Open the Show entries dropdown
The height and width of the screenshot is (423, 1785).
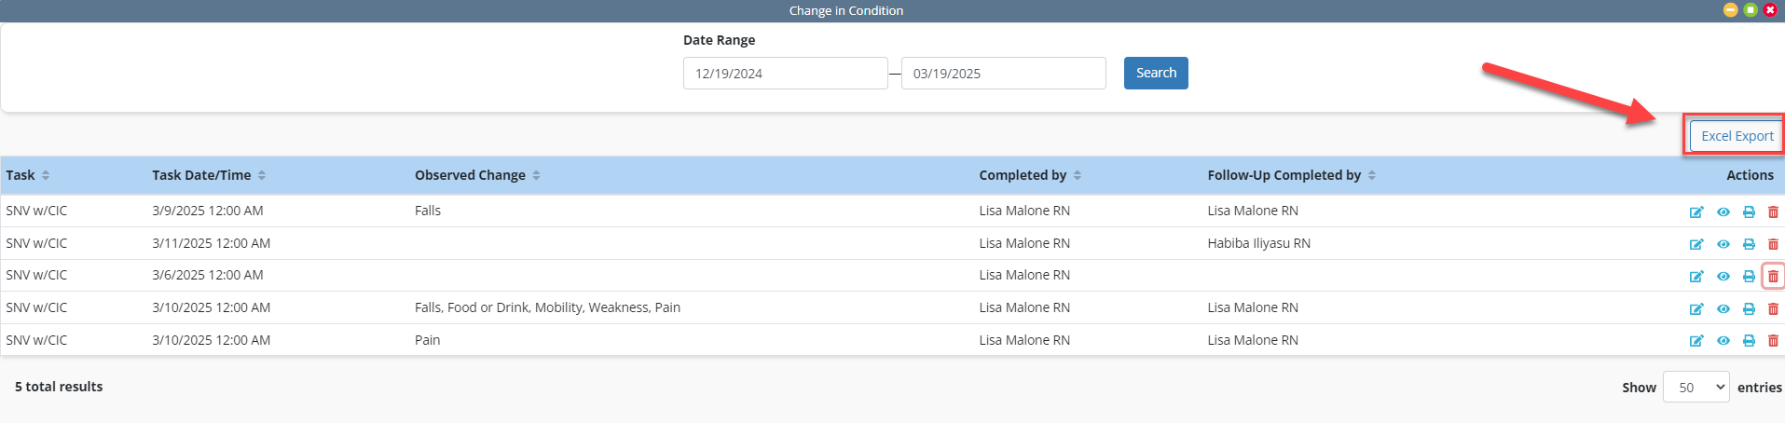tap(1696, 387)
